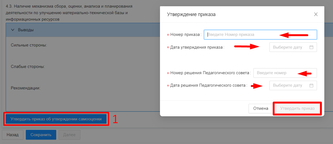Click the Отмена button
The width and height of the screenshot is (333, 144).
(261, 108)
